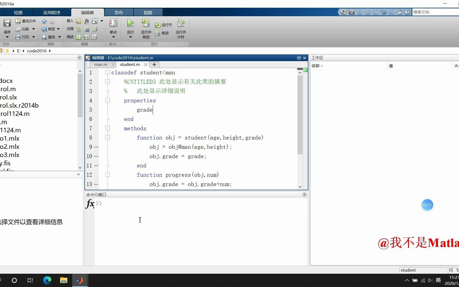This screenshot has height=287, width=459.
Task: Add new editor tab with plus button
Action: pyautogui.click(x=154, y=65)
